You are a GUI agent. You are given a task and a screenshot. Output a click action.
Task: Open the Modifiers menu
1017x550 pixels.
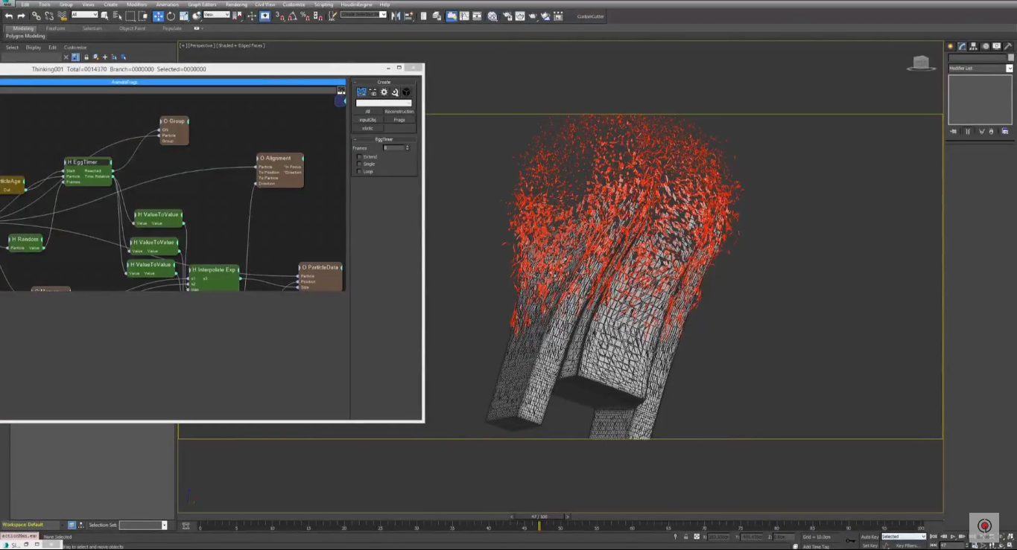pos(136,4)
